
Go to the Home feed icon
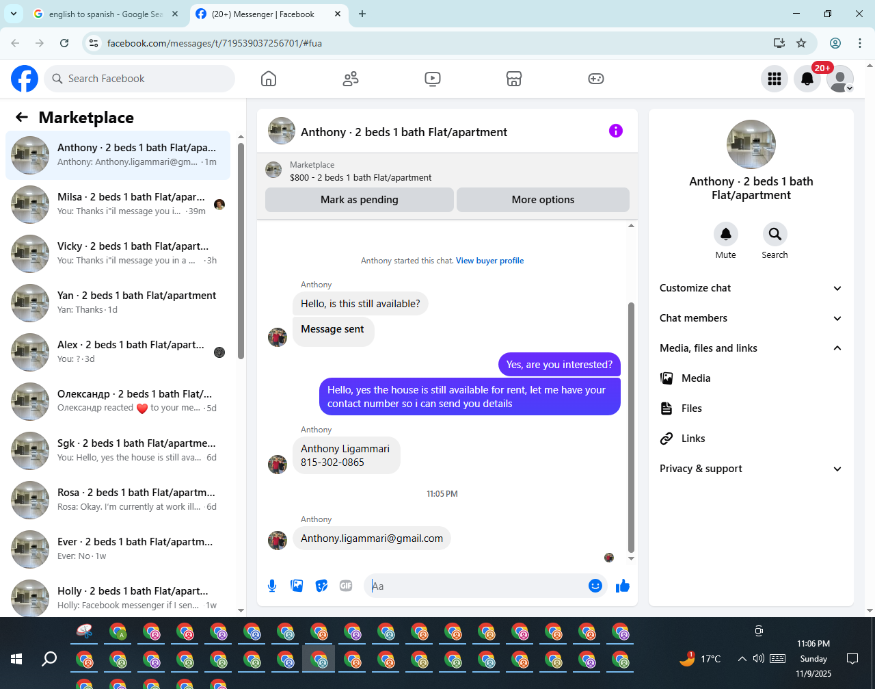[269, 79]
